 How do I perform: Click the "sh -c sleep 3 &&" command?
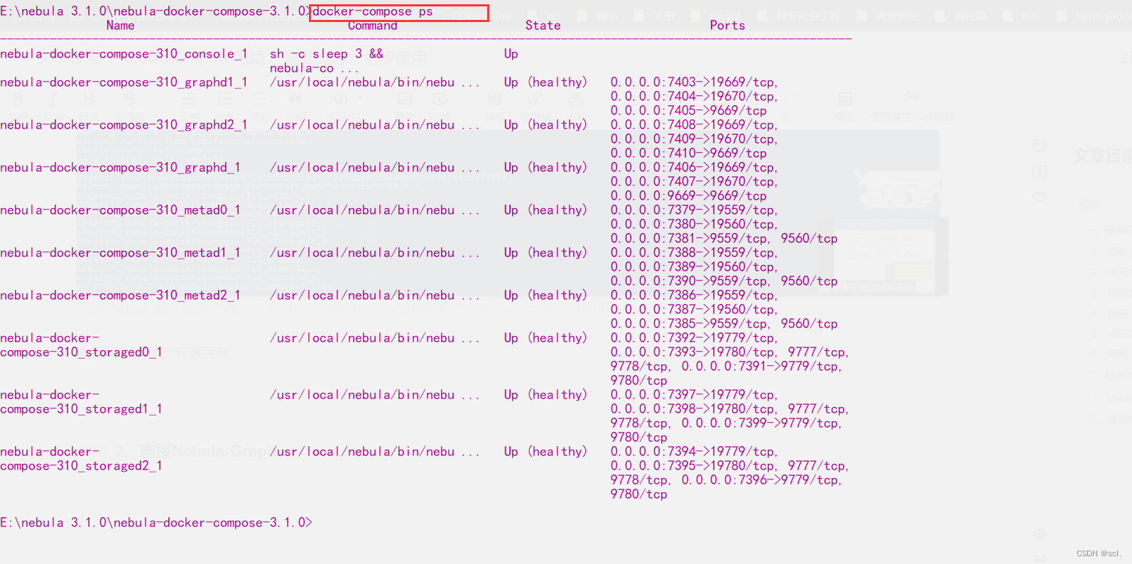[x=326, y=54]
